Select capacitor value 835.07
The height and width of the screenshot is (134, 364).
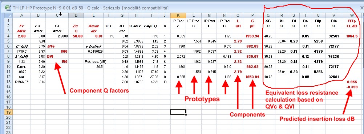pos(252,56)
